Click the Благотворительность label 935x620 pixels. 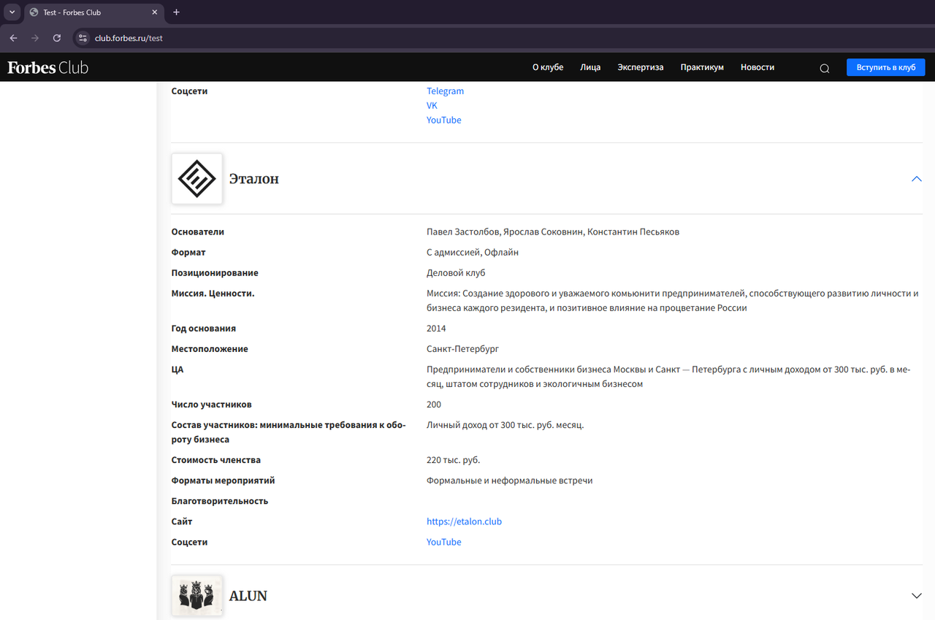(220, 501)
